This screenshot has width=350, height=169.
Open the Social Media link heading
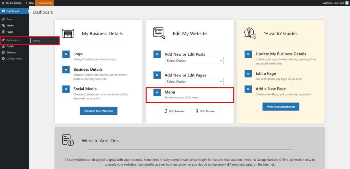click(85, 89)
